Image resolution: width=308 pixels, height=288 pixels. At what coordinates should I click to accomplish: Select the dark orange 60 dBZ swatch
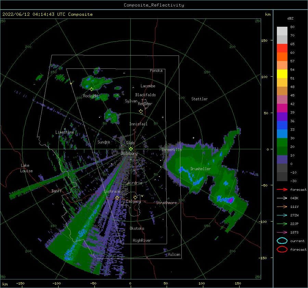282,57
